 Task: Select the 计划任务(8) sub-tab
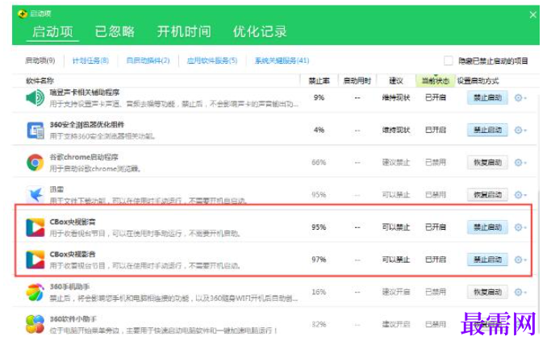pyautogui.click(x=90, y=60)
